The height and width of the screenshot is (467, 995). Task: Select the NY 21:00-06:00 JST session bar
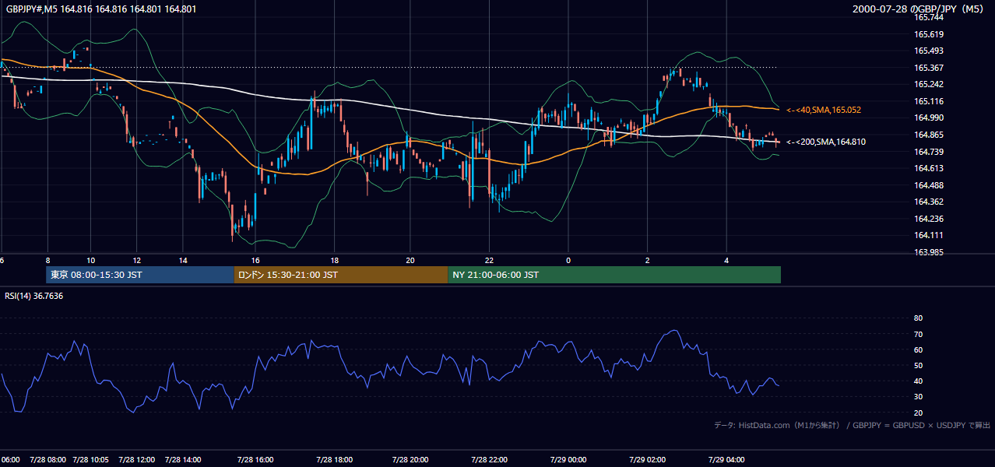614,275
